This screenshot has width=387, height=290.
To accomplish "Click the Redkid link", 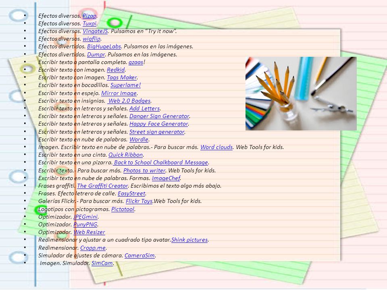I will 116,70.
